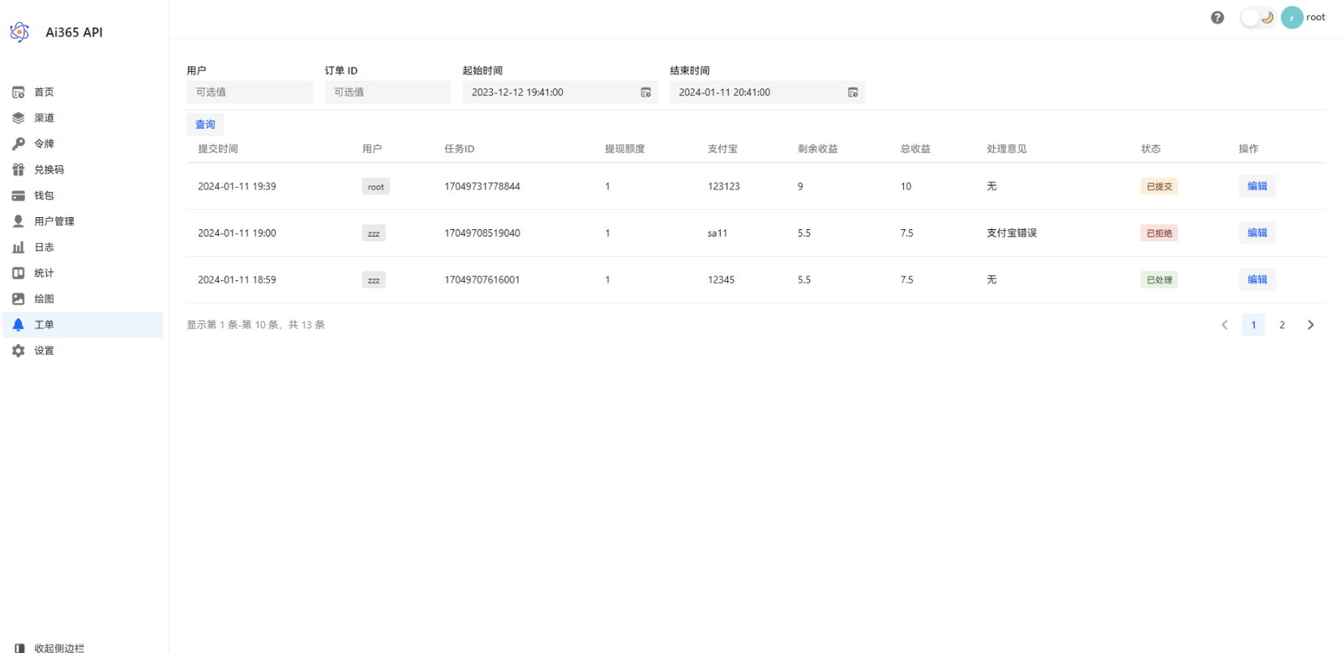1341x653 pixels.
Task: Click the 查询 query button
Action: pyautogui.click(x=205, y=125)
